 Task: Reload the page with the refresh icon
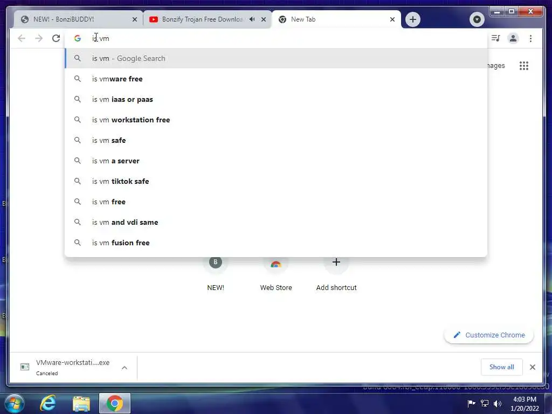[x=56, y=38]
